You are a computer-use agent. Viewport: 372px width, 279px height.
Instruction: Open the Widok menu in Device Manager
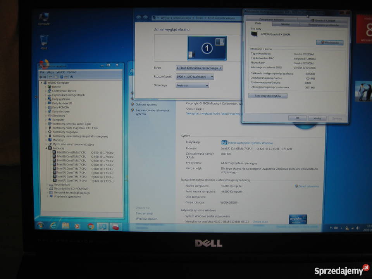pos(60,72)
